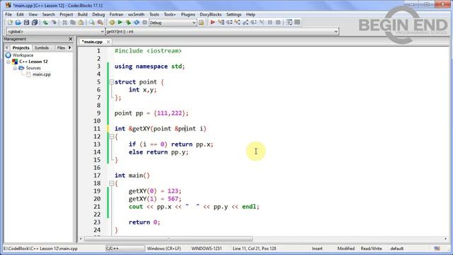Switch to the Files tab
Image resolution: width=453 pixels, height=255 pixels.
click(x=61, y=47)
